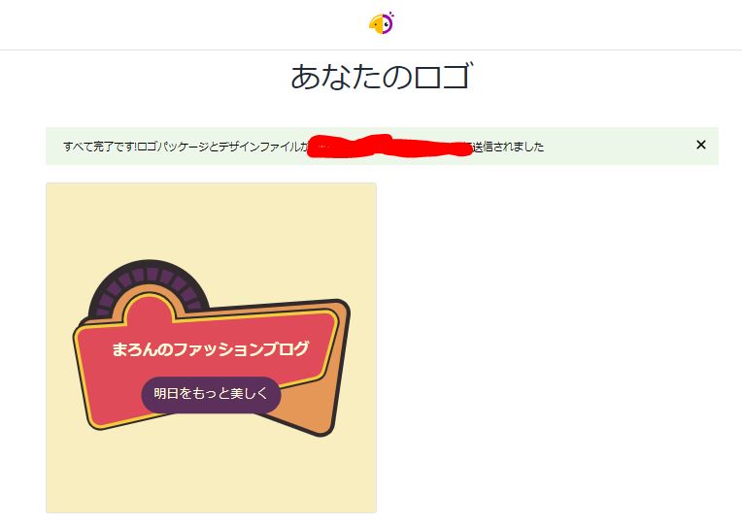Select the すべて完了です message text
The width and height of the screenshot is (742, 526).
coord(99,147)
